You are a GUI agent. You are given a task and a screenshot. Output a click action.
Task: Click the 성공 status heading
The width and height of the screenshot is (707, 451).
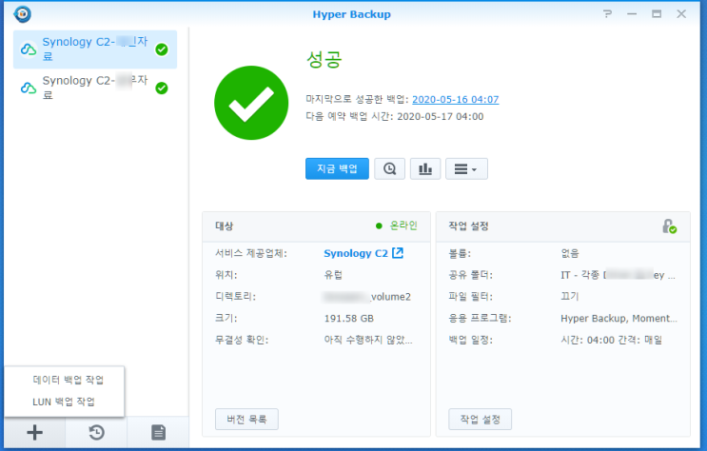pyautogui.click(x=324, y=59)
